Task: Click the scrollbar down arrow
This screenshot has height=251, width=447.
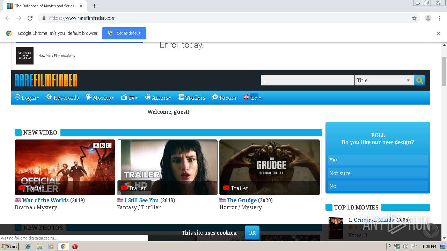Action: pyautogui.click(x=444, y=238)
